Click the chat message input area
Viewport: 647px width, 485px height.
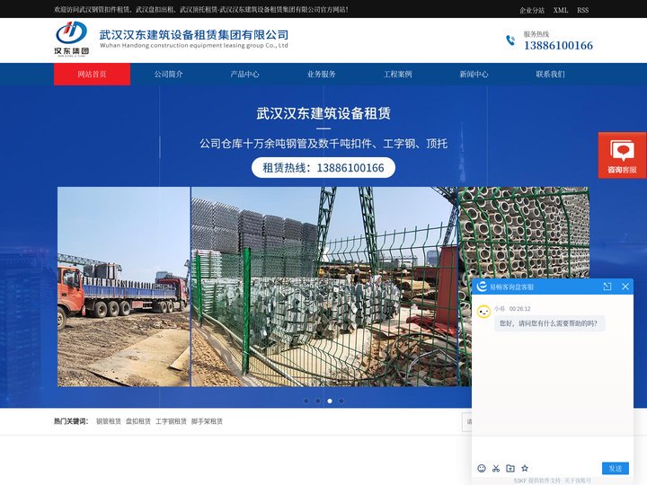tap(553, 447)
